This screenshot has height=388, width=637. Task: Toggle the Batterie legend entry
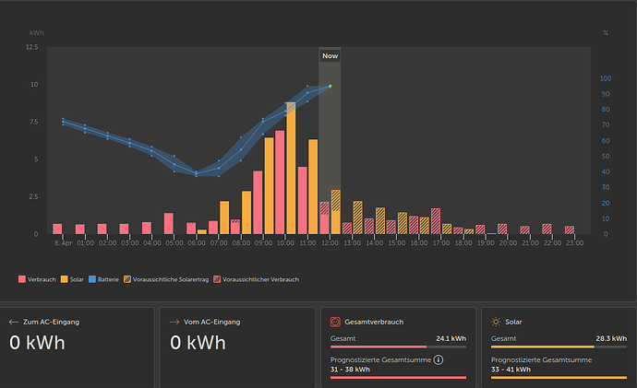(103, 279)
